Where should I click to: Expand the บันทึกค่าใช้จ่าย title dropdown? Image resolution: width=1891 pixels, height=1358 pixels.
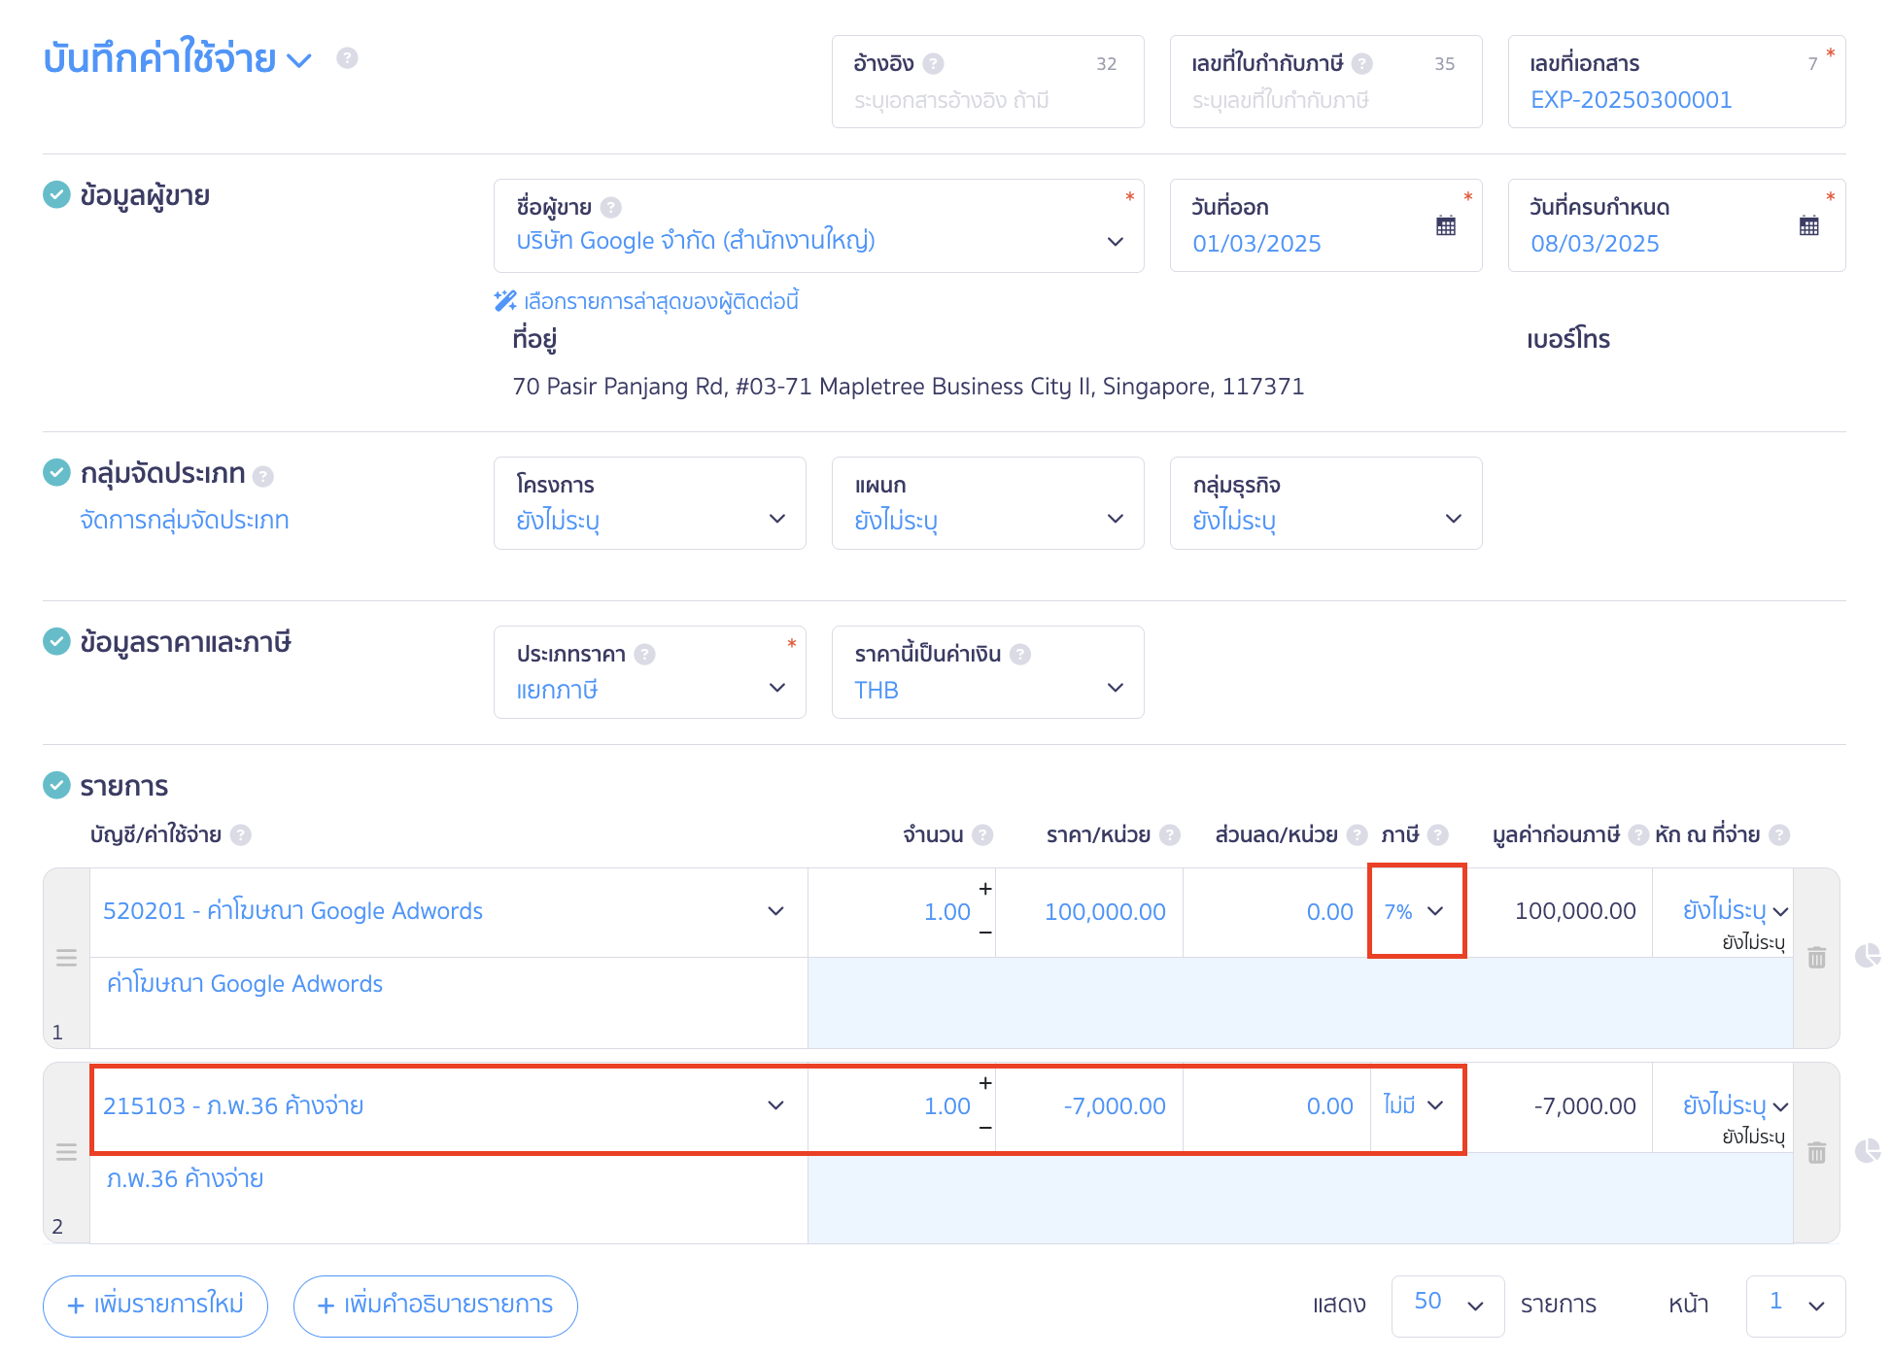299,60
